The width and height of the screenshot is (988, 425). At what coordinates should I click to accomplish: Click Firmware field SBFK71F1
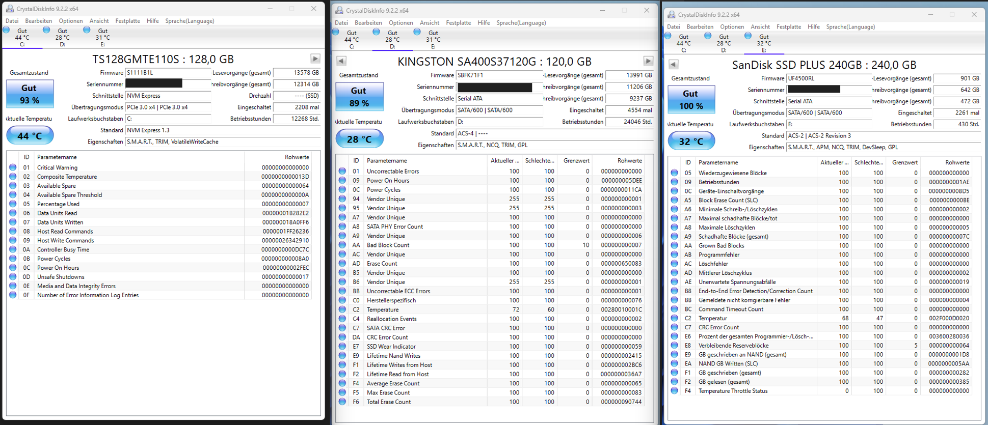click(499, 75)
